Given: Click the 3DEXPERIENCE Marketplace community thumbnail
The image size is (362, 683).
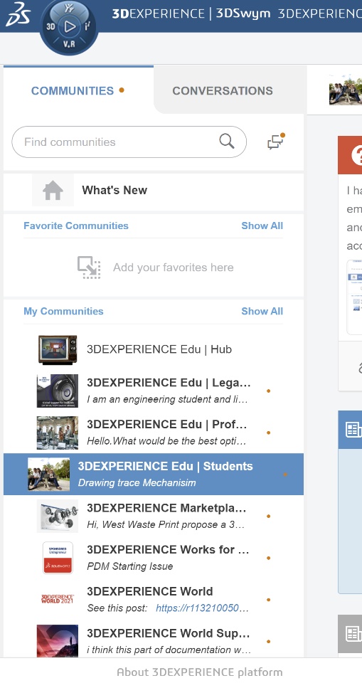Looking at the screenshot, I should pos(58,517).
